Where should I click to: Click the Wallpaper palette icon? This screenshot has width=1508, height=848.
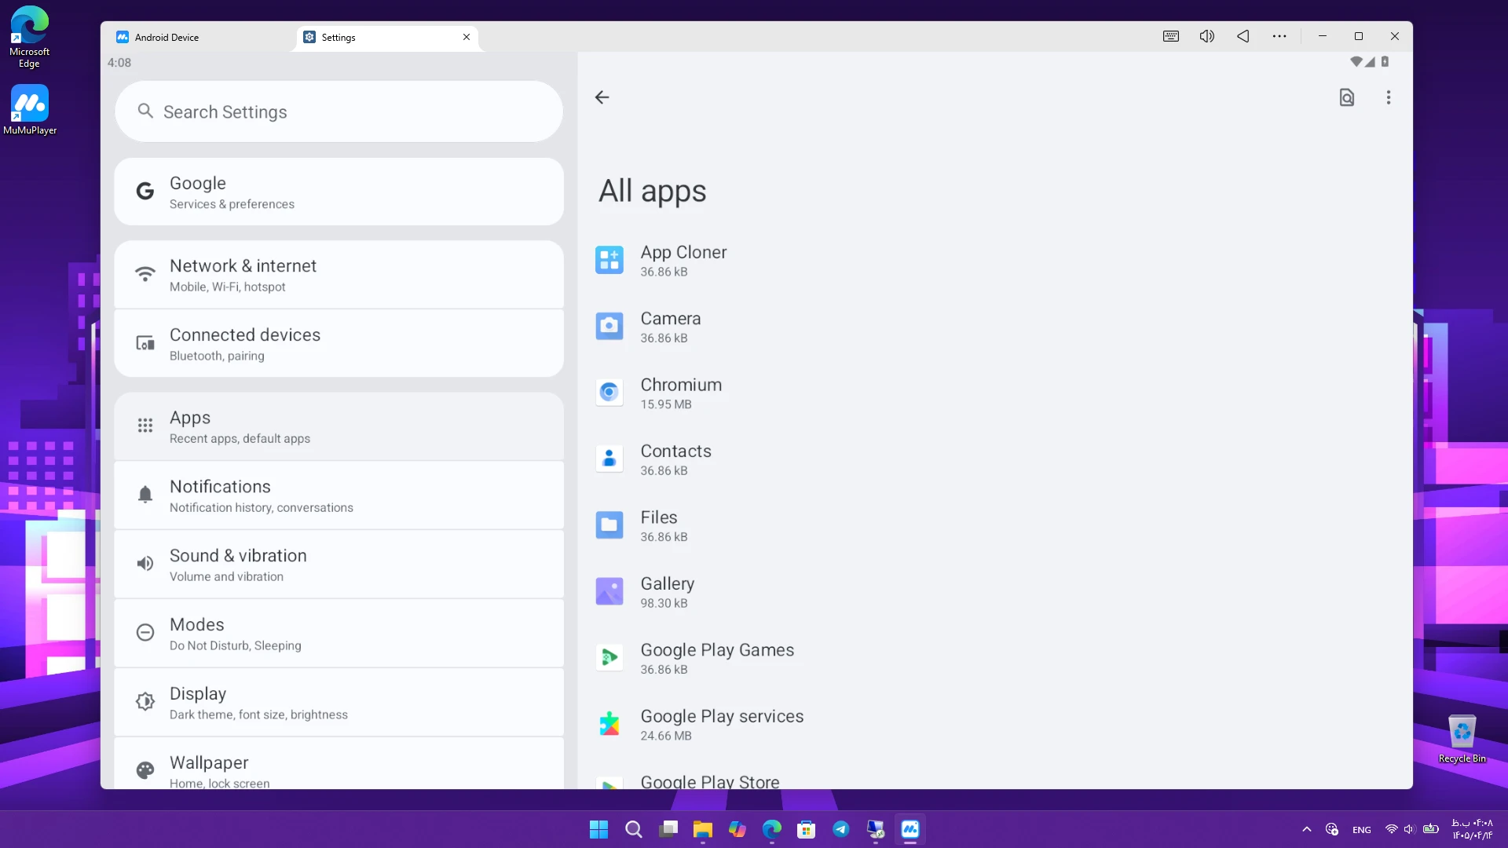point(145,771)
